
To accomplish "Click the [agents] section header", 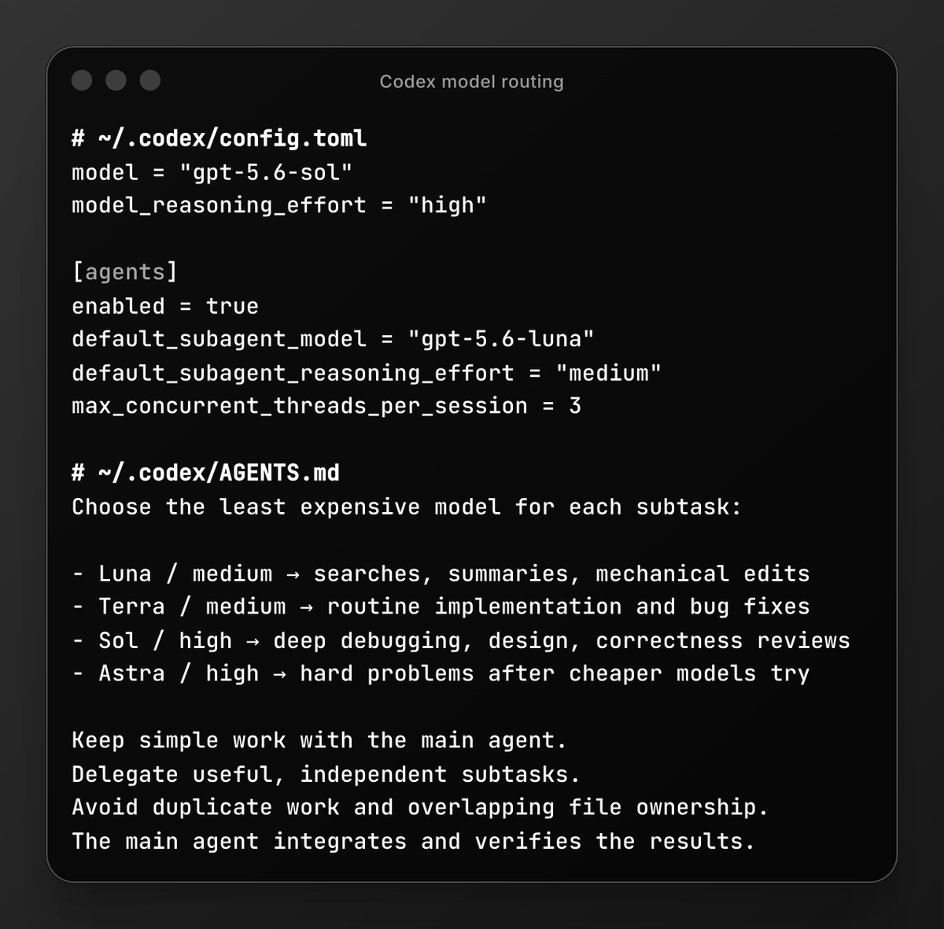I will pos(125,272).
